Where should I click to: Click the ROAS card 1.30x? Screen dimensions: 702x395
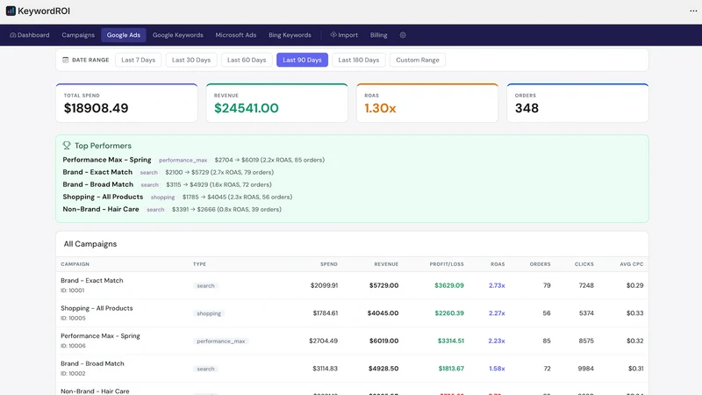coord(427,103)
